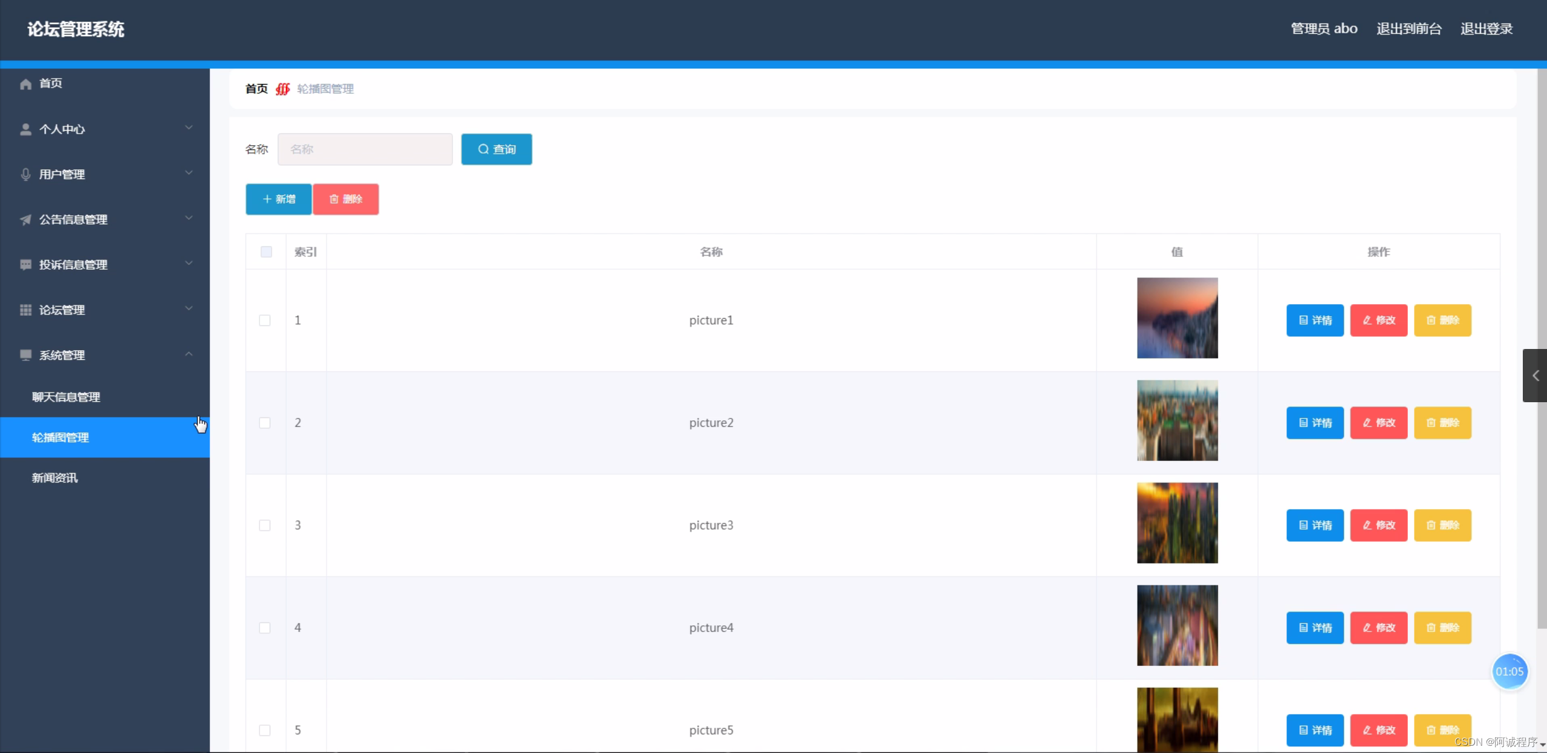Open 详情 for picture2
This screenshot has height=753, width=1547.
(x=1315, y=423)
